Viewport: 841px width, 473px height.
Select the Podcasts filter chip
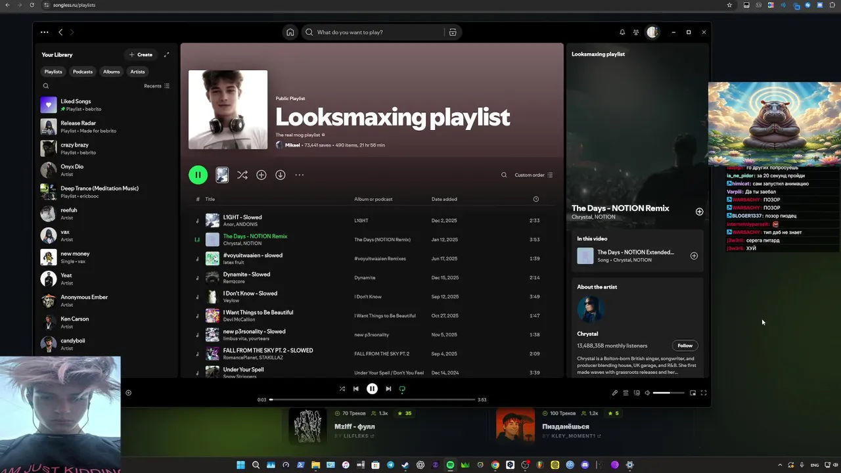[83, 72]
